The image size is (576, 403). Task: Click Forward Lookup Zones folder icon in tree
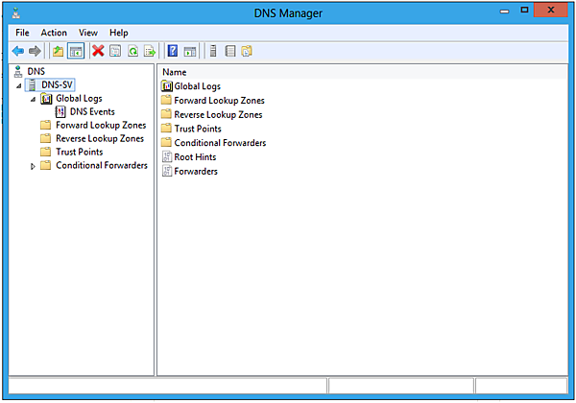tap(45, 125)
